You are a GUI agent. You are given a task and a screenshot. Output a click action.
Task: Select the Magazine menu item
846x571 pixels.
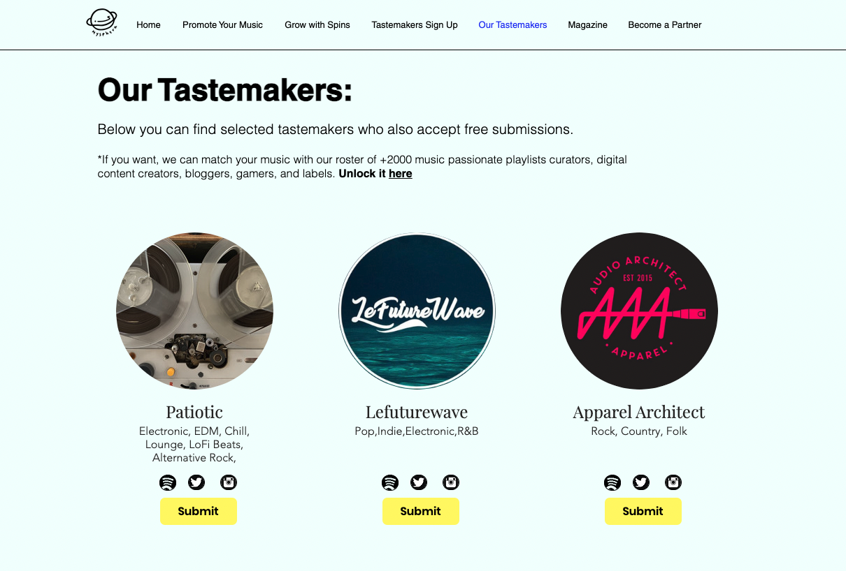pos(587,25)
